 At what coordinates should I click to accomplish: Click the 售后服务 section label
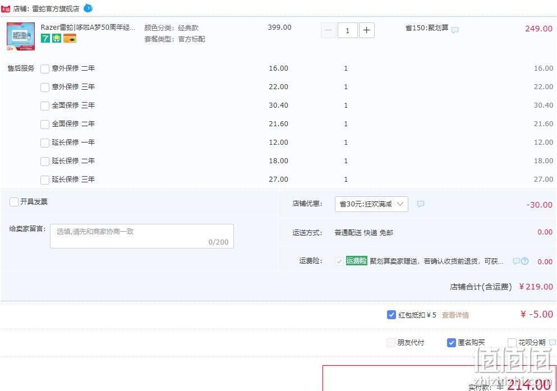point(21,68)
